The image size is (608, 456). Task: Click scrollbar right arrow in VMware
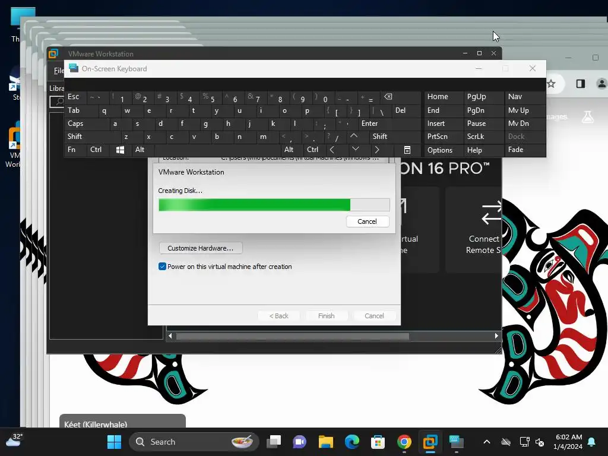point(496,336)
